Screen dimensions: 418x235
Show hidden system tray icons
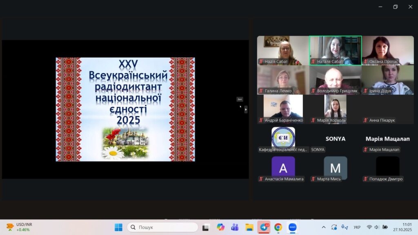324,227
